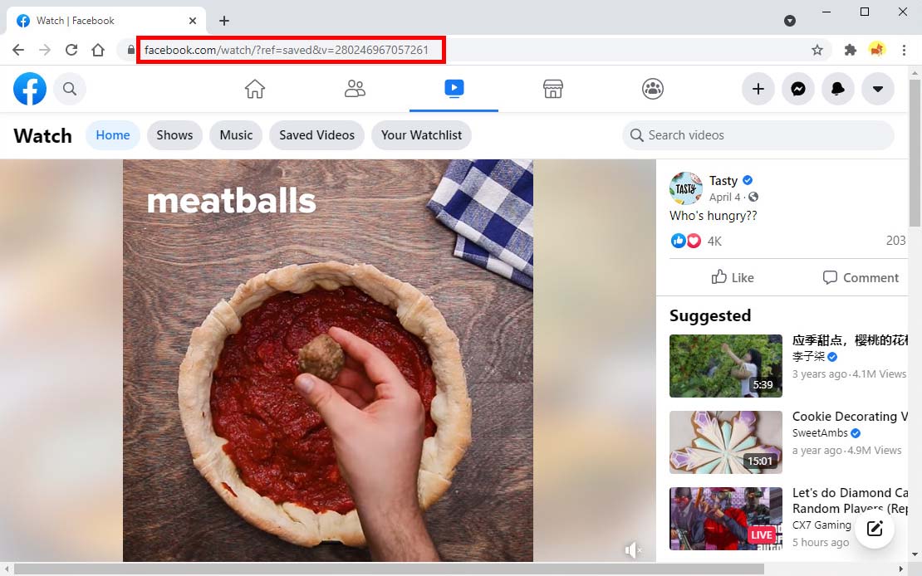This screenshot has width=922, height=576.
Task: Like the Tasty video
Action: point(732,277)
